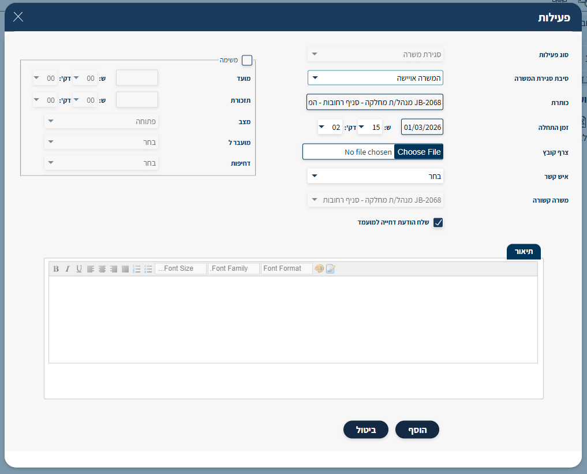Insert a numbered list in the editor

pyautogui.click(x=137, y=268)
